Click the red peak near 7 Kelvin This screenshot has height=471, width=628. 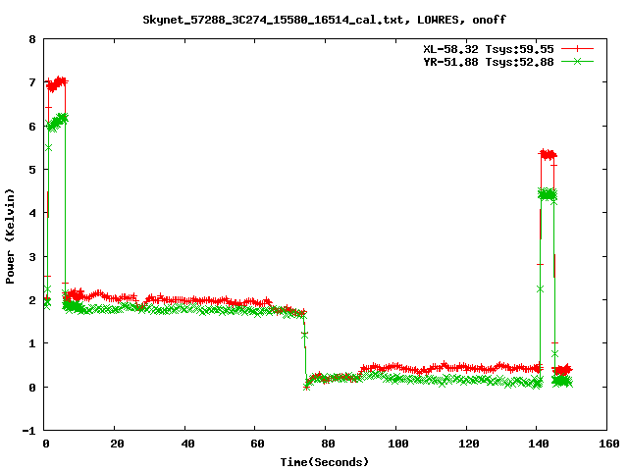[x=57, y=83]
